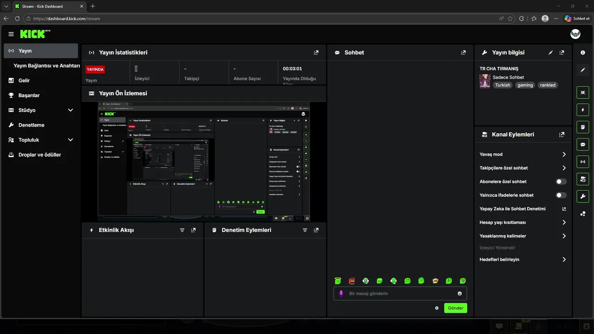Open the emoji picker in chat input

click(460, 294)
